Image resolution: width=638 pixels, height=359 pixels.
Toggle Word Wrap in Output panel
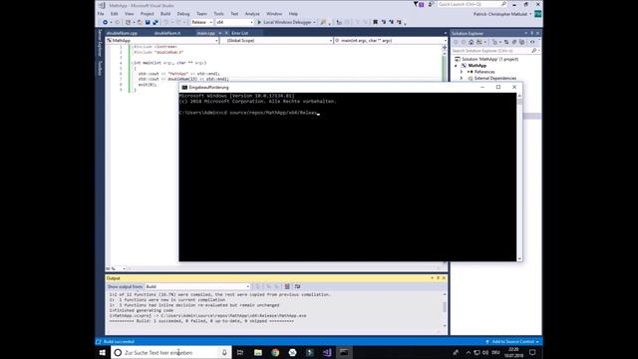tap(297, 287)
